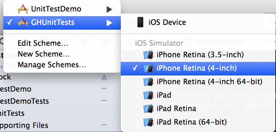
Task: Click the iPad Retina (64-bit) simulator icon
Action: [148, 122]
